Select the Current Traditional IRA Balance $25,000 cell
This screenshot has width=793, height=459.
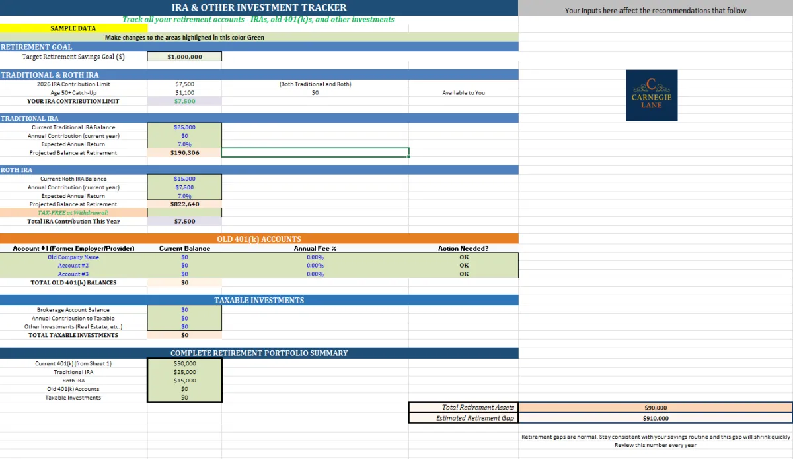point(185,127)
